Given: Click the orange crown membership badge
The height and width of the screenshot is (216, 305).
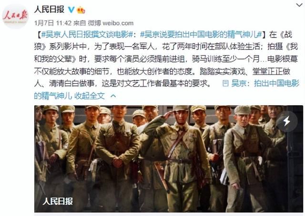Looking at the screenshot, I should (x=81, y=10).
